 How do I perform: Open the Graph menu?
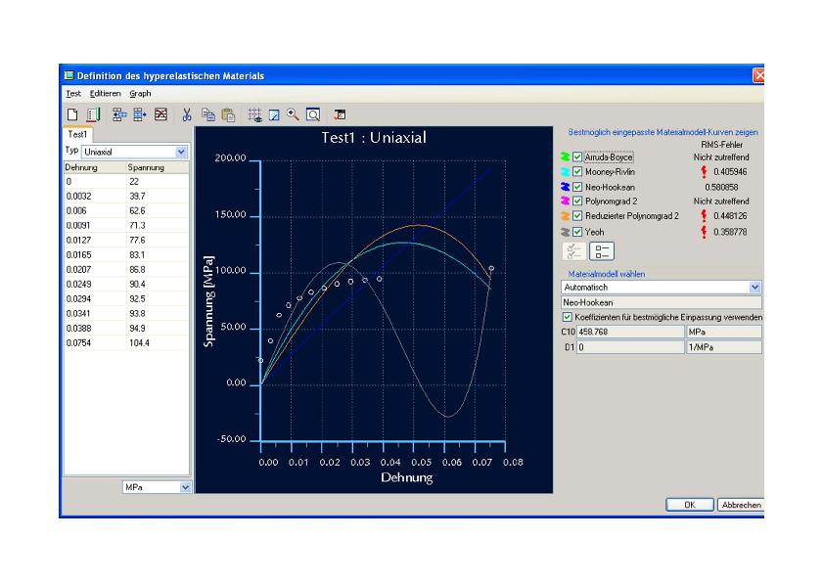(140, 94)
